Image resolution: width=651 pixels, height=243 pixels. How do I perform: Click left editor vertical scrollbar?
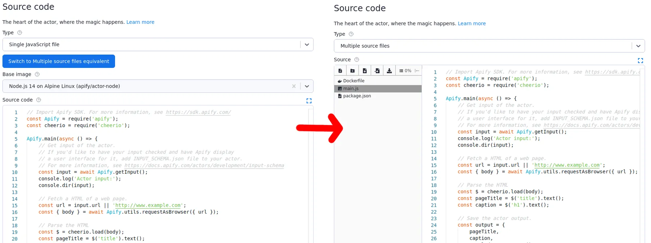pyautogui.click(x=311, y=175)
